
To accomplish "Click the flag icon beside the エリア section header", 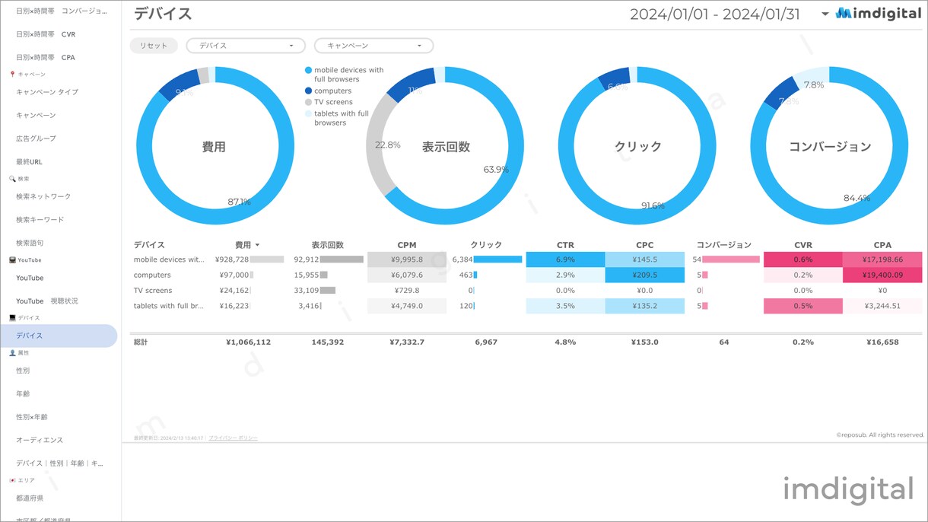I will pos(12,480).
